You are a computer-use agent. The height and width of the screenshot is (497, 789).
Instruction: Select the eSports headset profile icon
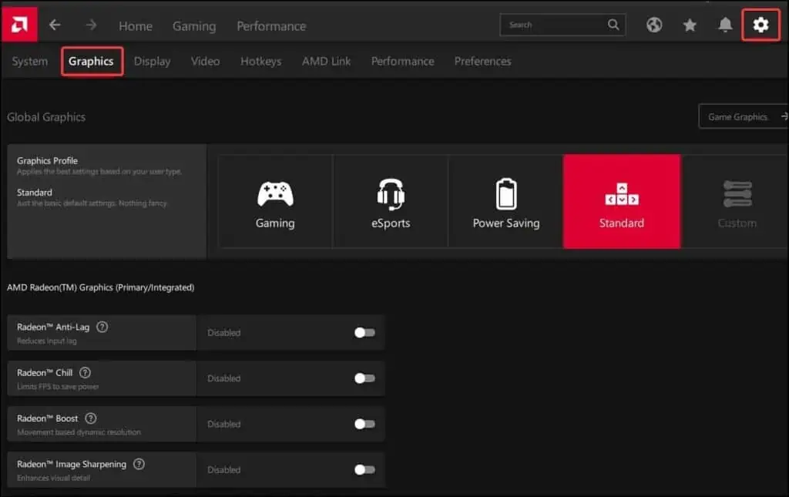coord(390,193)
